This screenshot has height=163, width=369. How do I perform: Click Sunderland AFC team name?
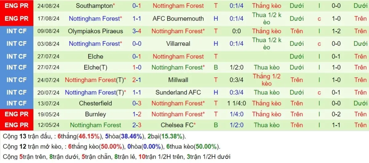(178, 92)
